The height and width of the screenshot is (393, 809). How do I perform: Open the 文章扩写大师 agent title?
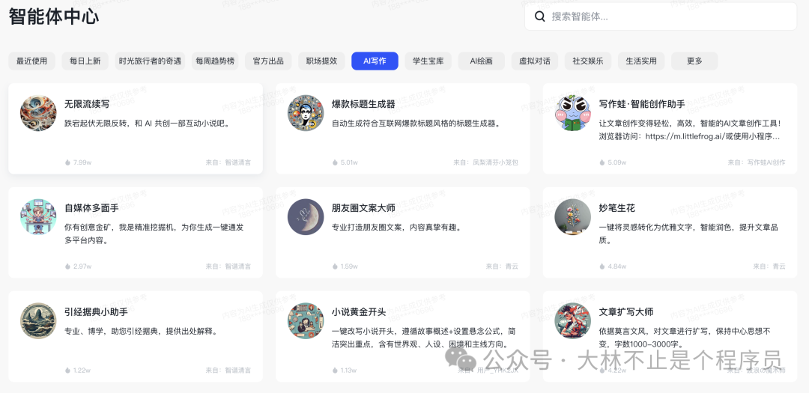tap(625, 312)
